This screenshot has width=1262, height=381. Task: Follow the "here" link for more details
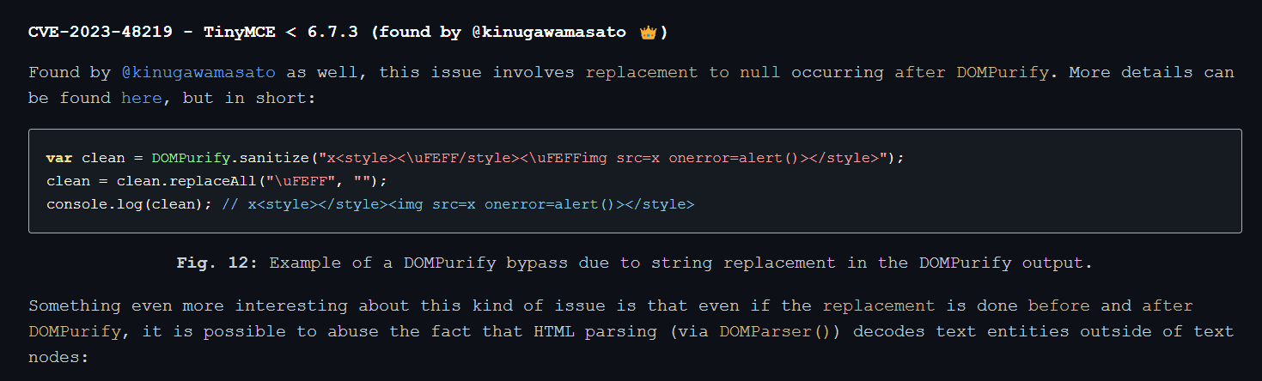tap(142, 98)
